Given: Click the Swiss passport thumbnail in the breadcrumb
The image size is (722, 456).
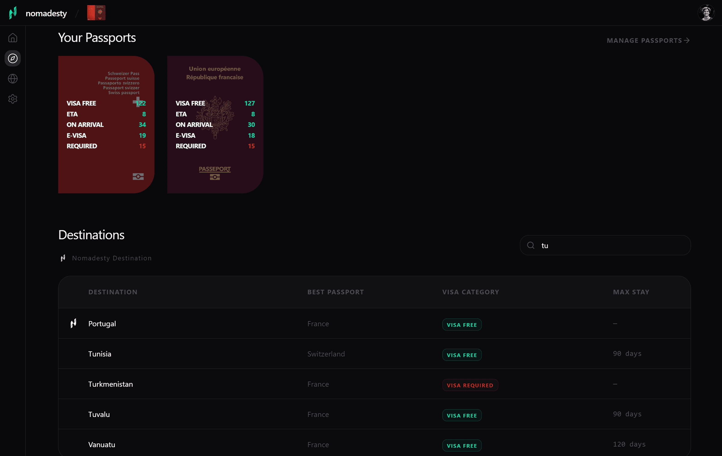Looking at the screenshot, I should point(96,13).
